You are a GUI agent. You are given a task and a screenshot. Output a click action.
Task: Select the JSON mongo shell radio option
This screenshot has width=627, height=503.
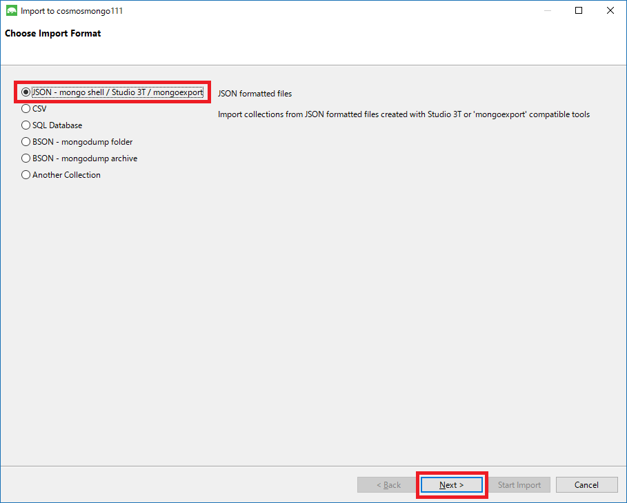(x=112, y=92)
